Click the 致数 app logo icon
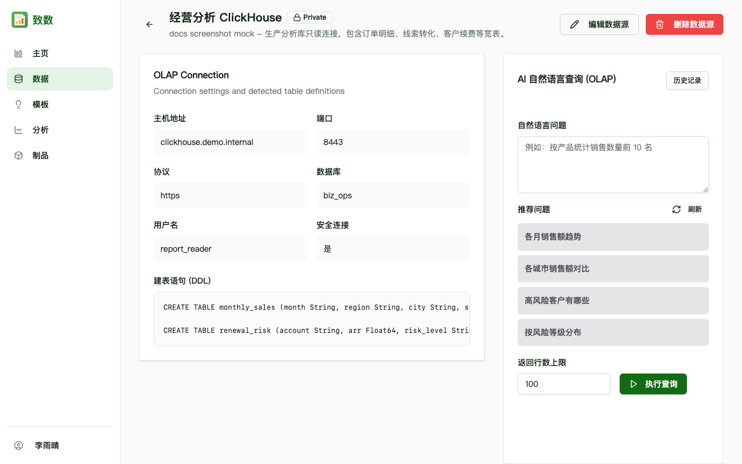Image resolution: width=742 pixels, height=464 pixels. point(20,20)
